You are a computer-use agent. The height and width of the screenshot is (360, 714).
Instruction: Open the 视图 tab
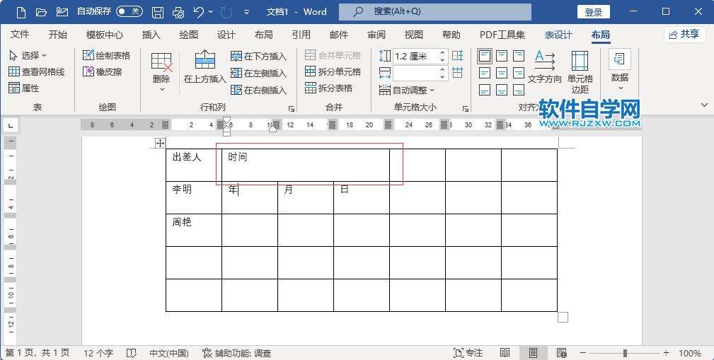[414, 35]
